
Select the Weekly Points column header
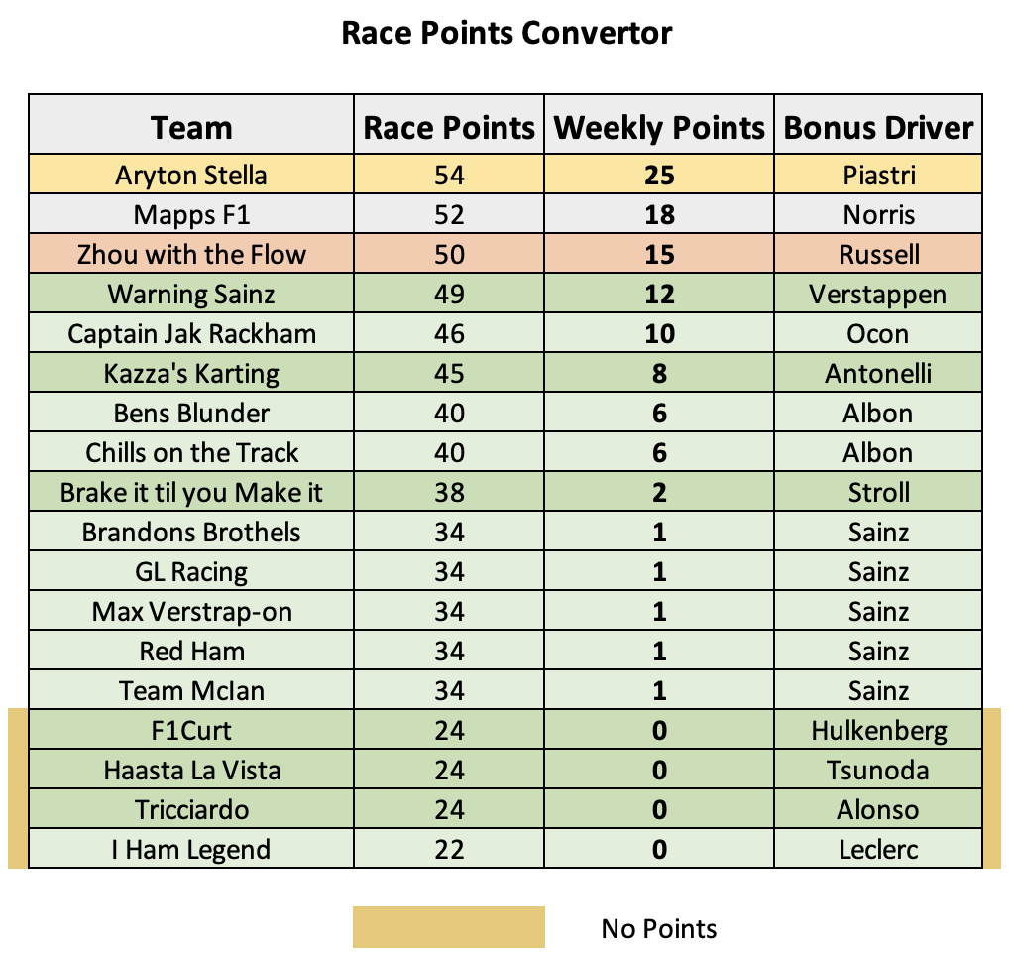click(659, 125)
